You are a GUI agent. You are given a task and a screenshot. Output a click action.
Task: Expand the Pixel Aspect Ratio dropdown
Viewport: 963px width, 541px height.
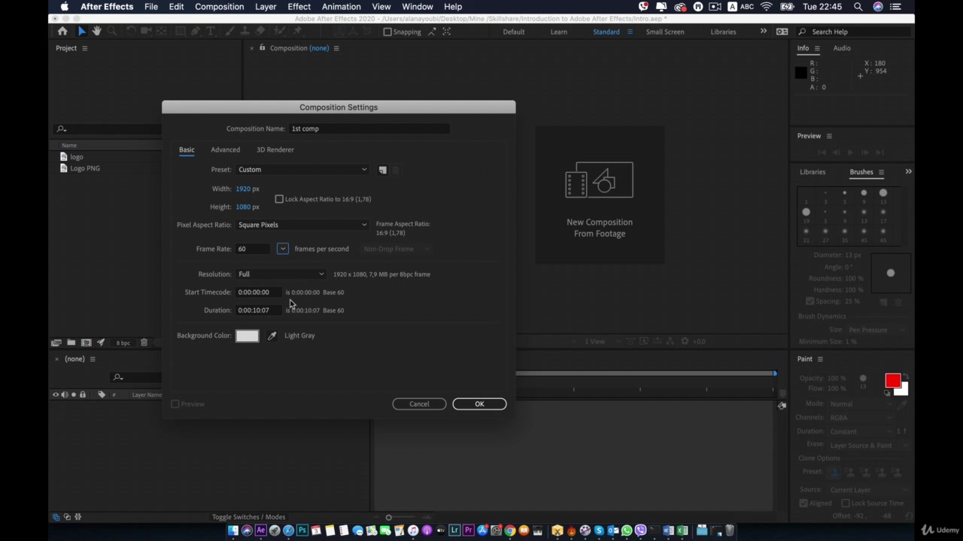click(x=302, y=225)
